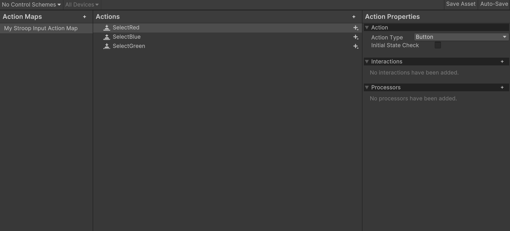The width and height of the screenshot is (510, 231).
Task: Add binding to SelectGreen action
Action: pyautogui.click(x=356, y=46)
